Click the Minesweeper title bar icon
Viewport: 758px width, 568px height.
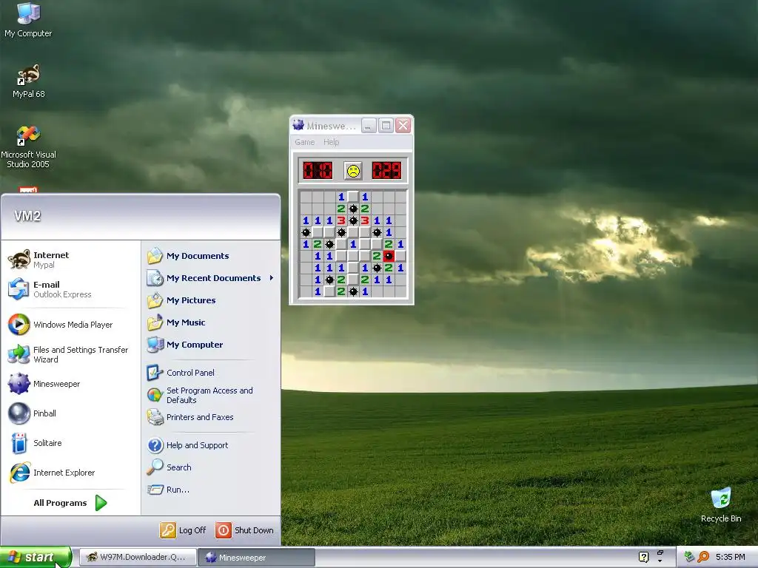298,126
